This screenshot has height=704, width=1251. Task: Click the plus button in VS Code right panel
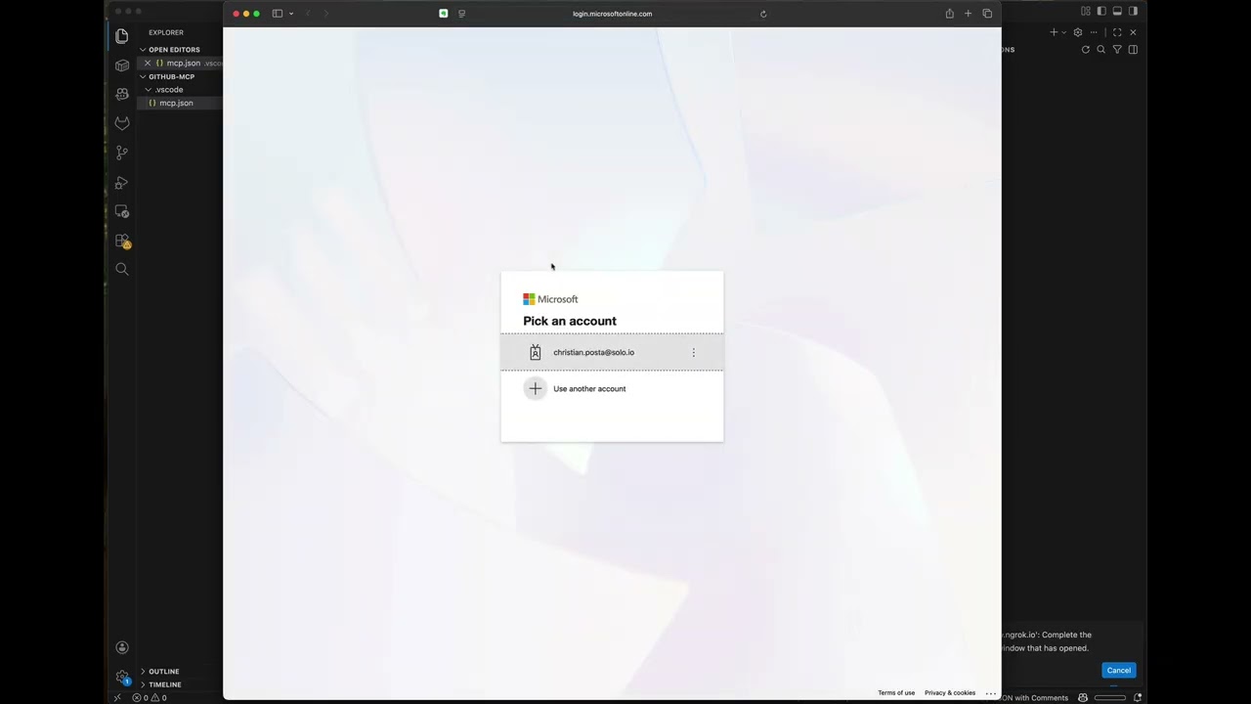(x=1054, y=32)
